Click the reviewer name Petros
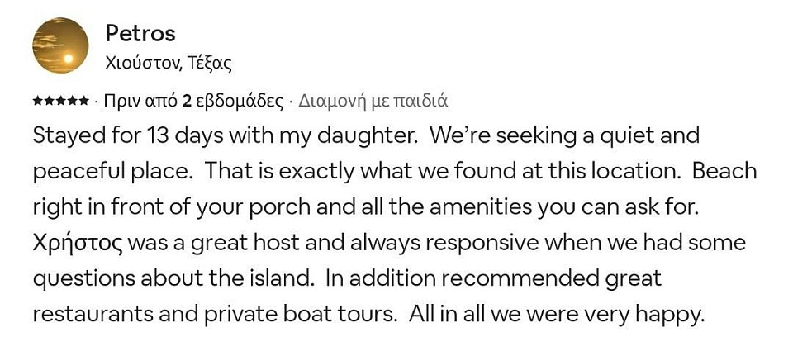Viewport: 793px width, 337px height. (x=140, y=34)
